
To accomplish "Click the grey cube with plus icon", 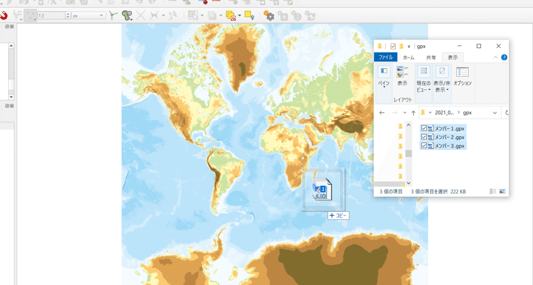I will pyautogui.click(x=283, y=16).
